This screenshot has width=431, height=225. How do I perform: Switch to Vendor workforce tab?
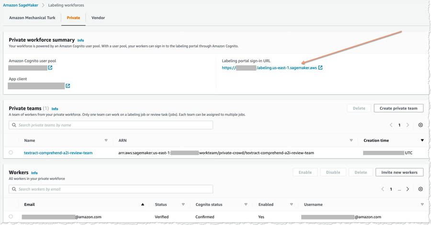[x=98, y=18]
